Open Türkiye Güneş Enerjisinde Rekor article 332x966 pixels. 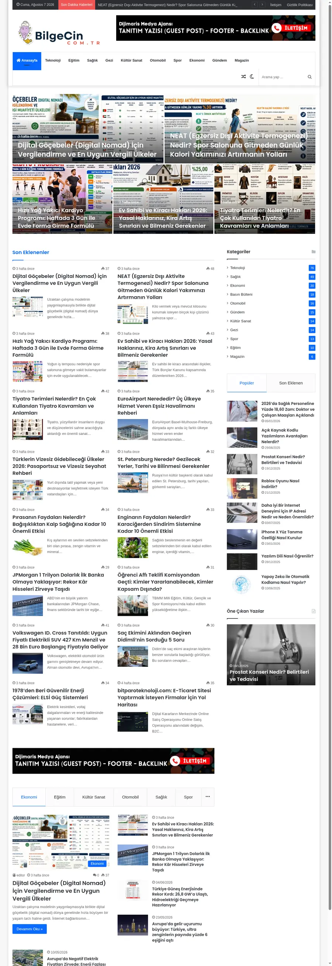(181, 896)
